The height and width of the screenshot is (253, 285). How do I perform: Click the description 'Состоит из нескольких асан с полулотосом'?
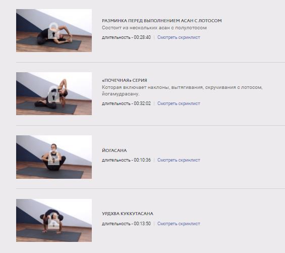(x=154, y=28)
